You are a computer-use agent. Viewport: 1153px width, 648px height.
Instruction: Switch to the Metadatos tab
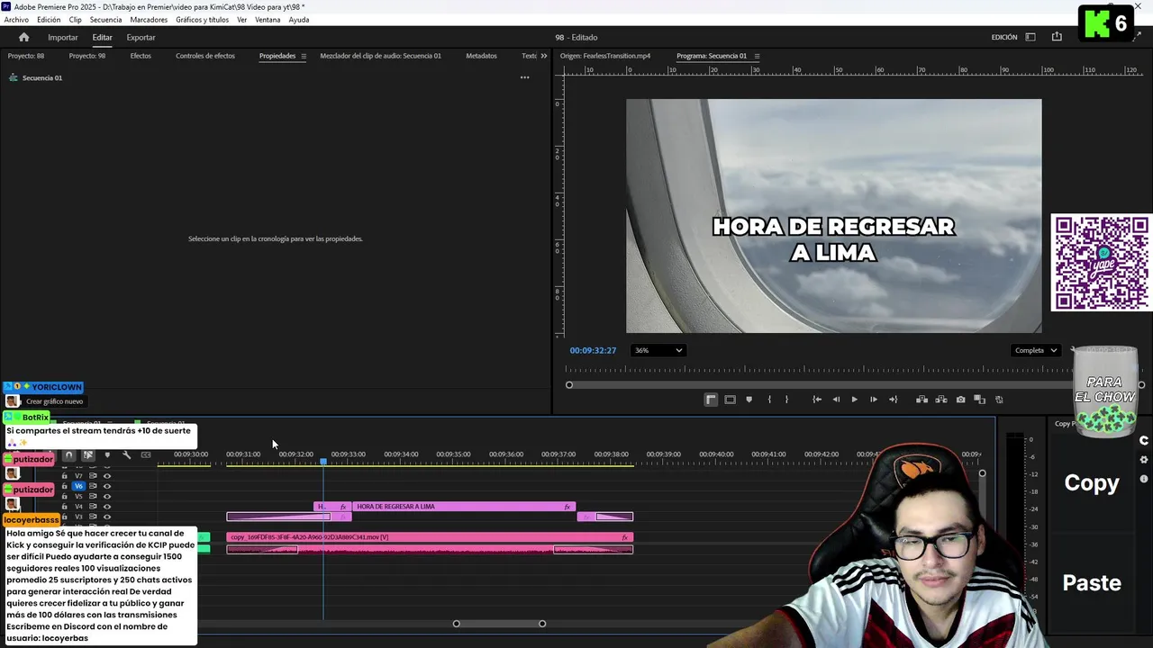coord(481,56)
